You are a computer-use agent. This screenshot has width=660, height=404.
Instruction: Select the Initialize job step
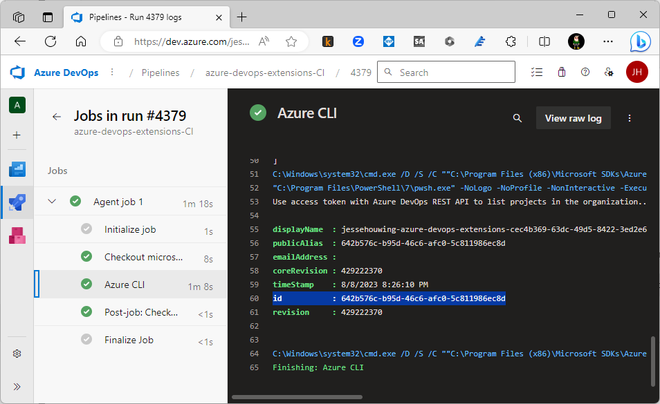(129, 229)
